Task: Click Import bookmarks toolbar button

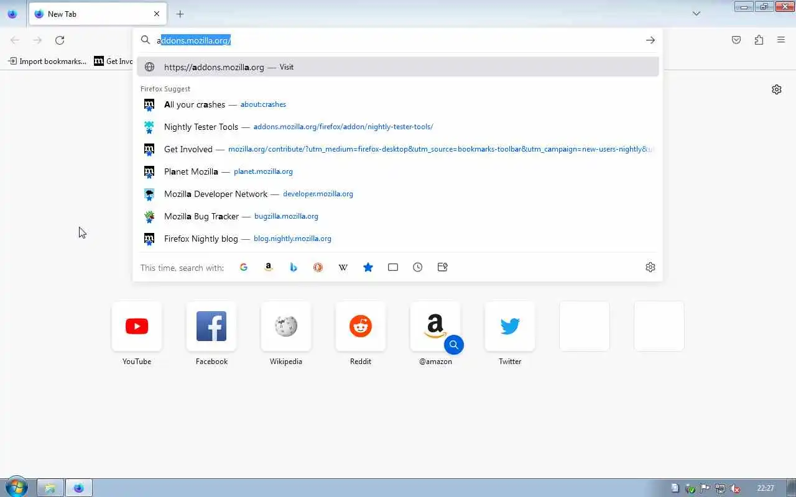Action: (x=47, y=61)
